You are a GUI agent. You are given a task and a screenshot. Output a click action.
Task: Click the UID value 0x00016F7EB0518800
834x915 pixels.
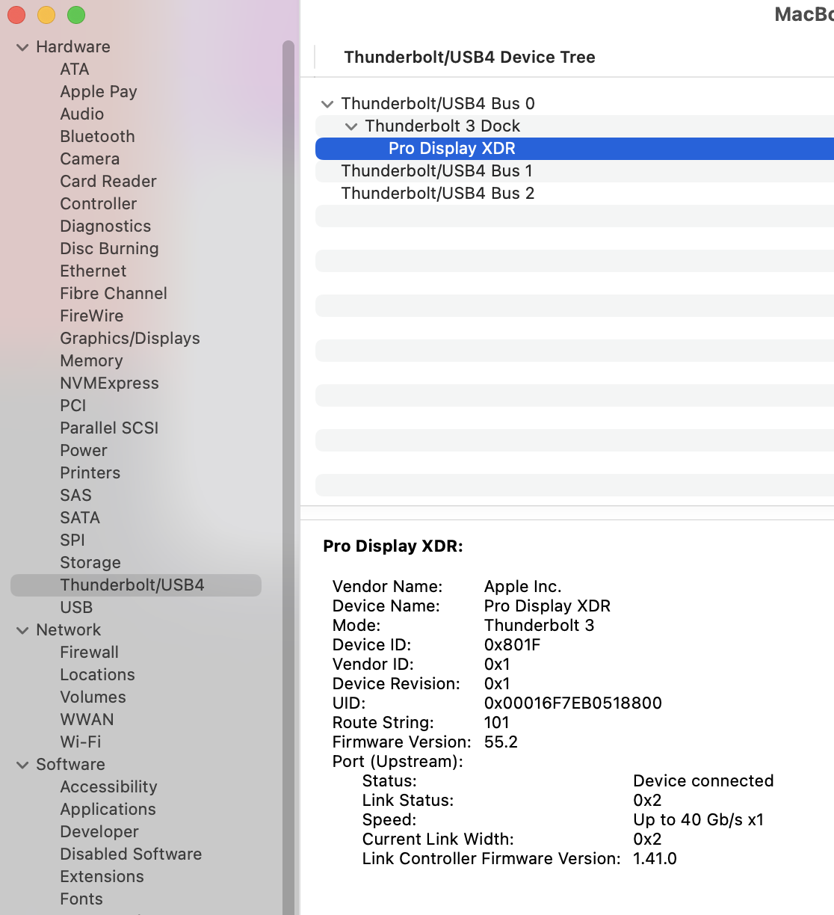[x=573, y=703]
